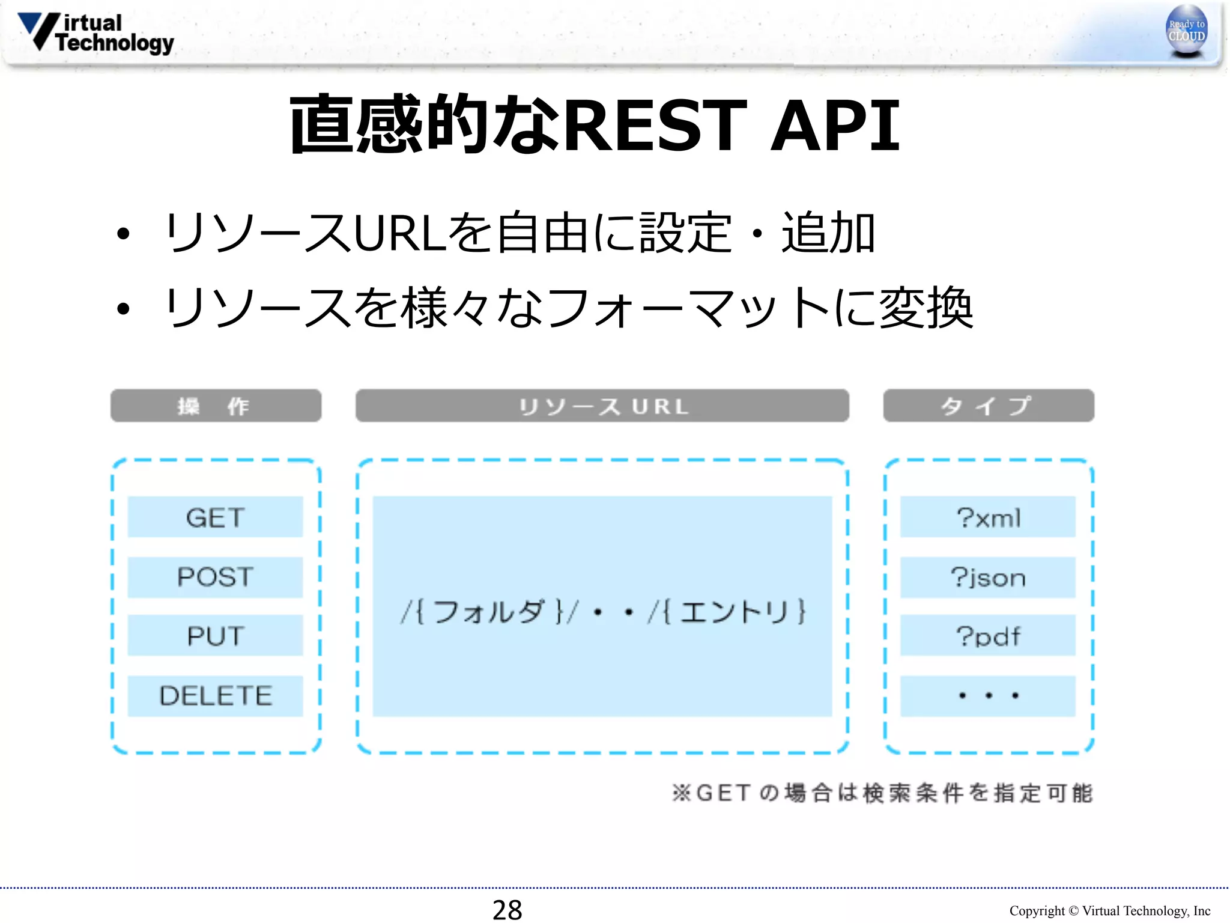
Task: Click the ellipsis type box under ?pdf
Action: pos(988,696)
